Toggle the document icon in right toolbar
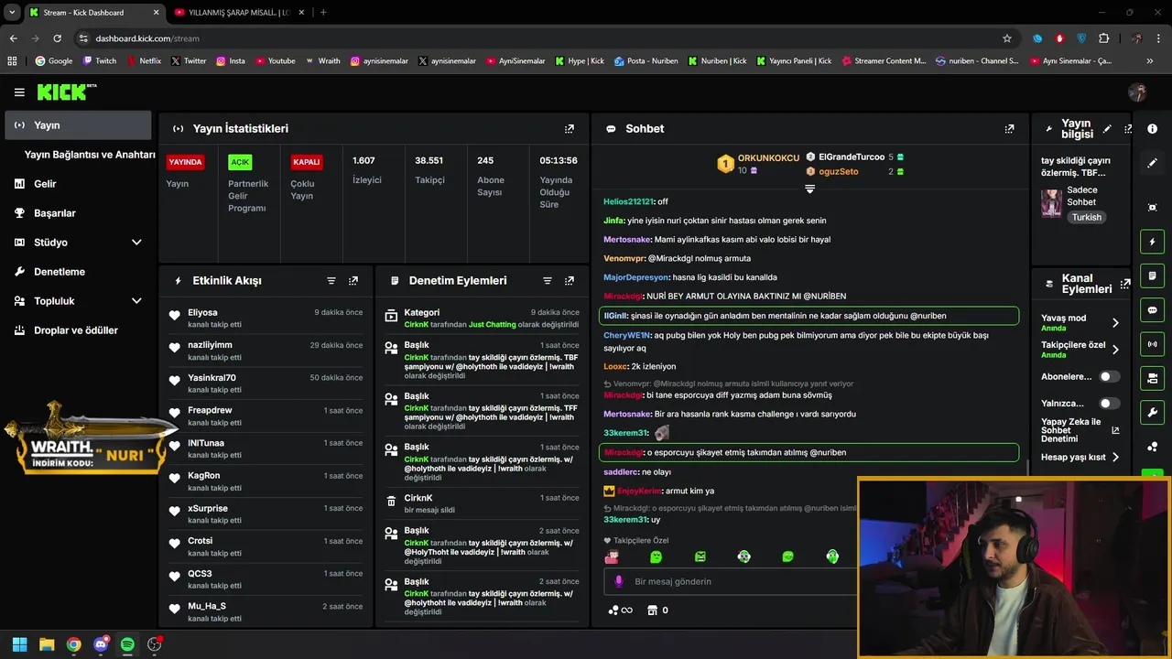Viewport: 1172px width, 659px height. pos(1153,275)
